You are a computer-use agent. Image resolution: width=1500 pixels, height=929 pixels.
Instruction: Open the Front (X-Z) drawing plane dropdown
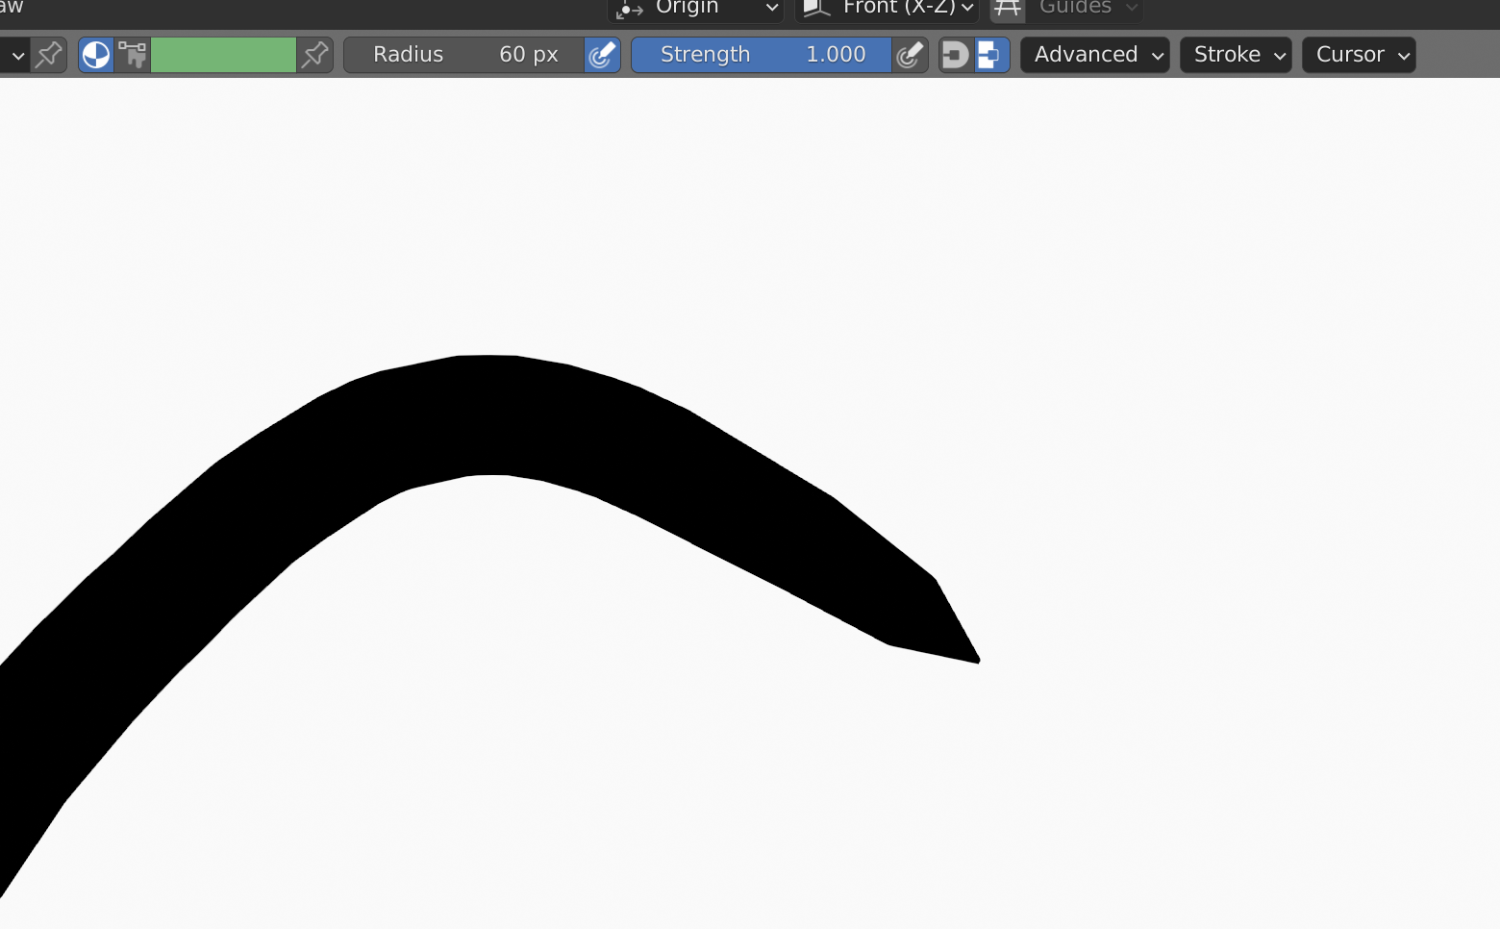[x=887, y=9]
